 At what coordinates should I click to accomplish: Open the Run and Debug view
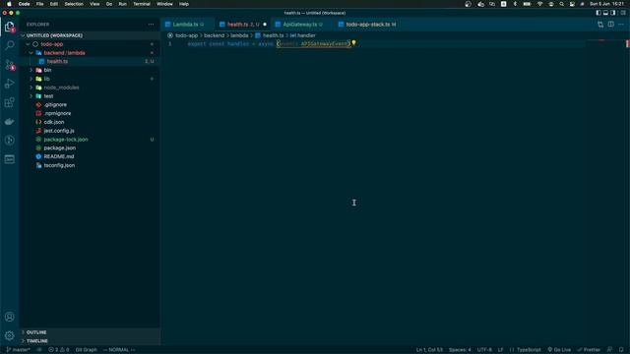coord(10,84)
